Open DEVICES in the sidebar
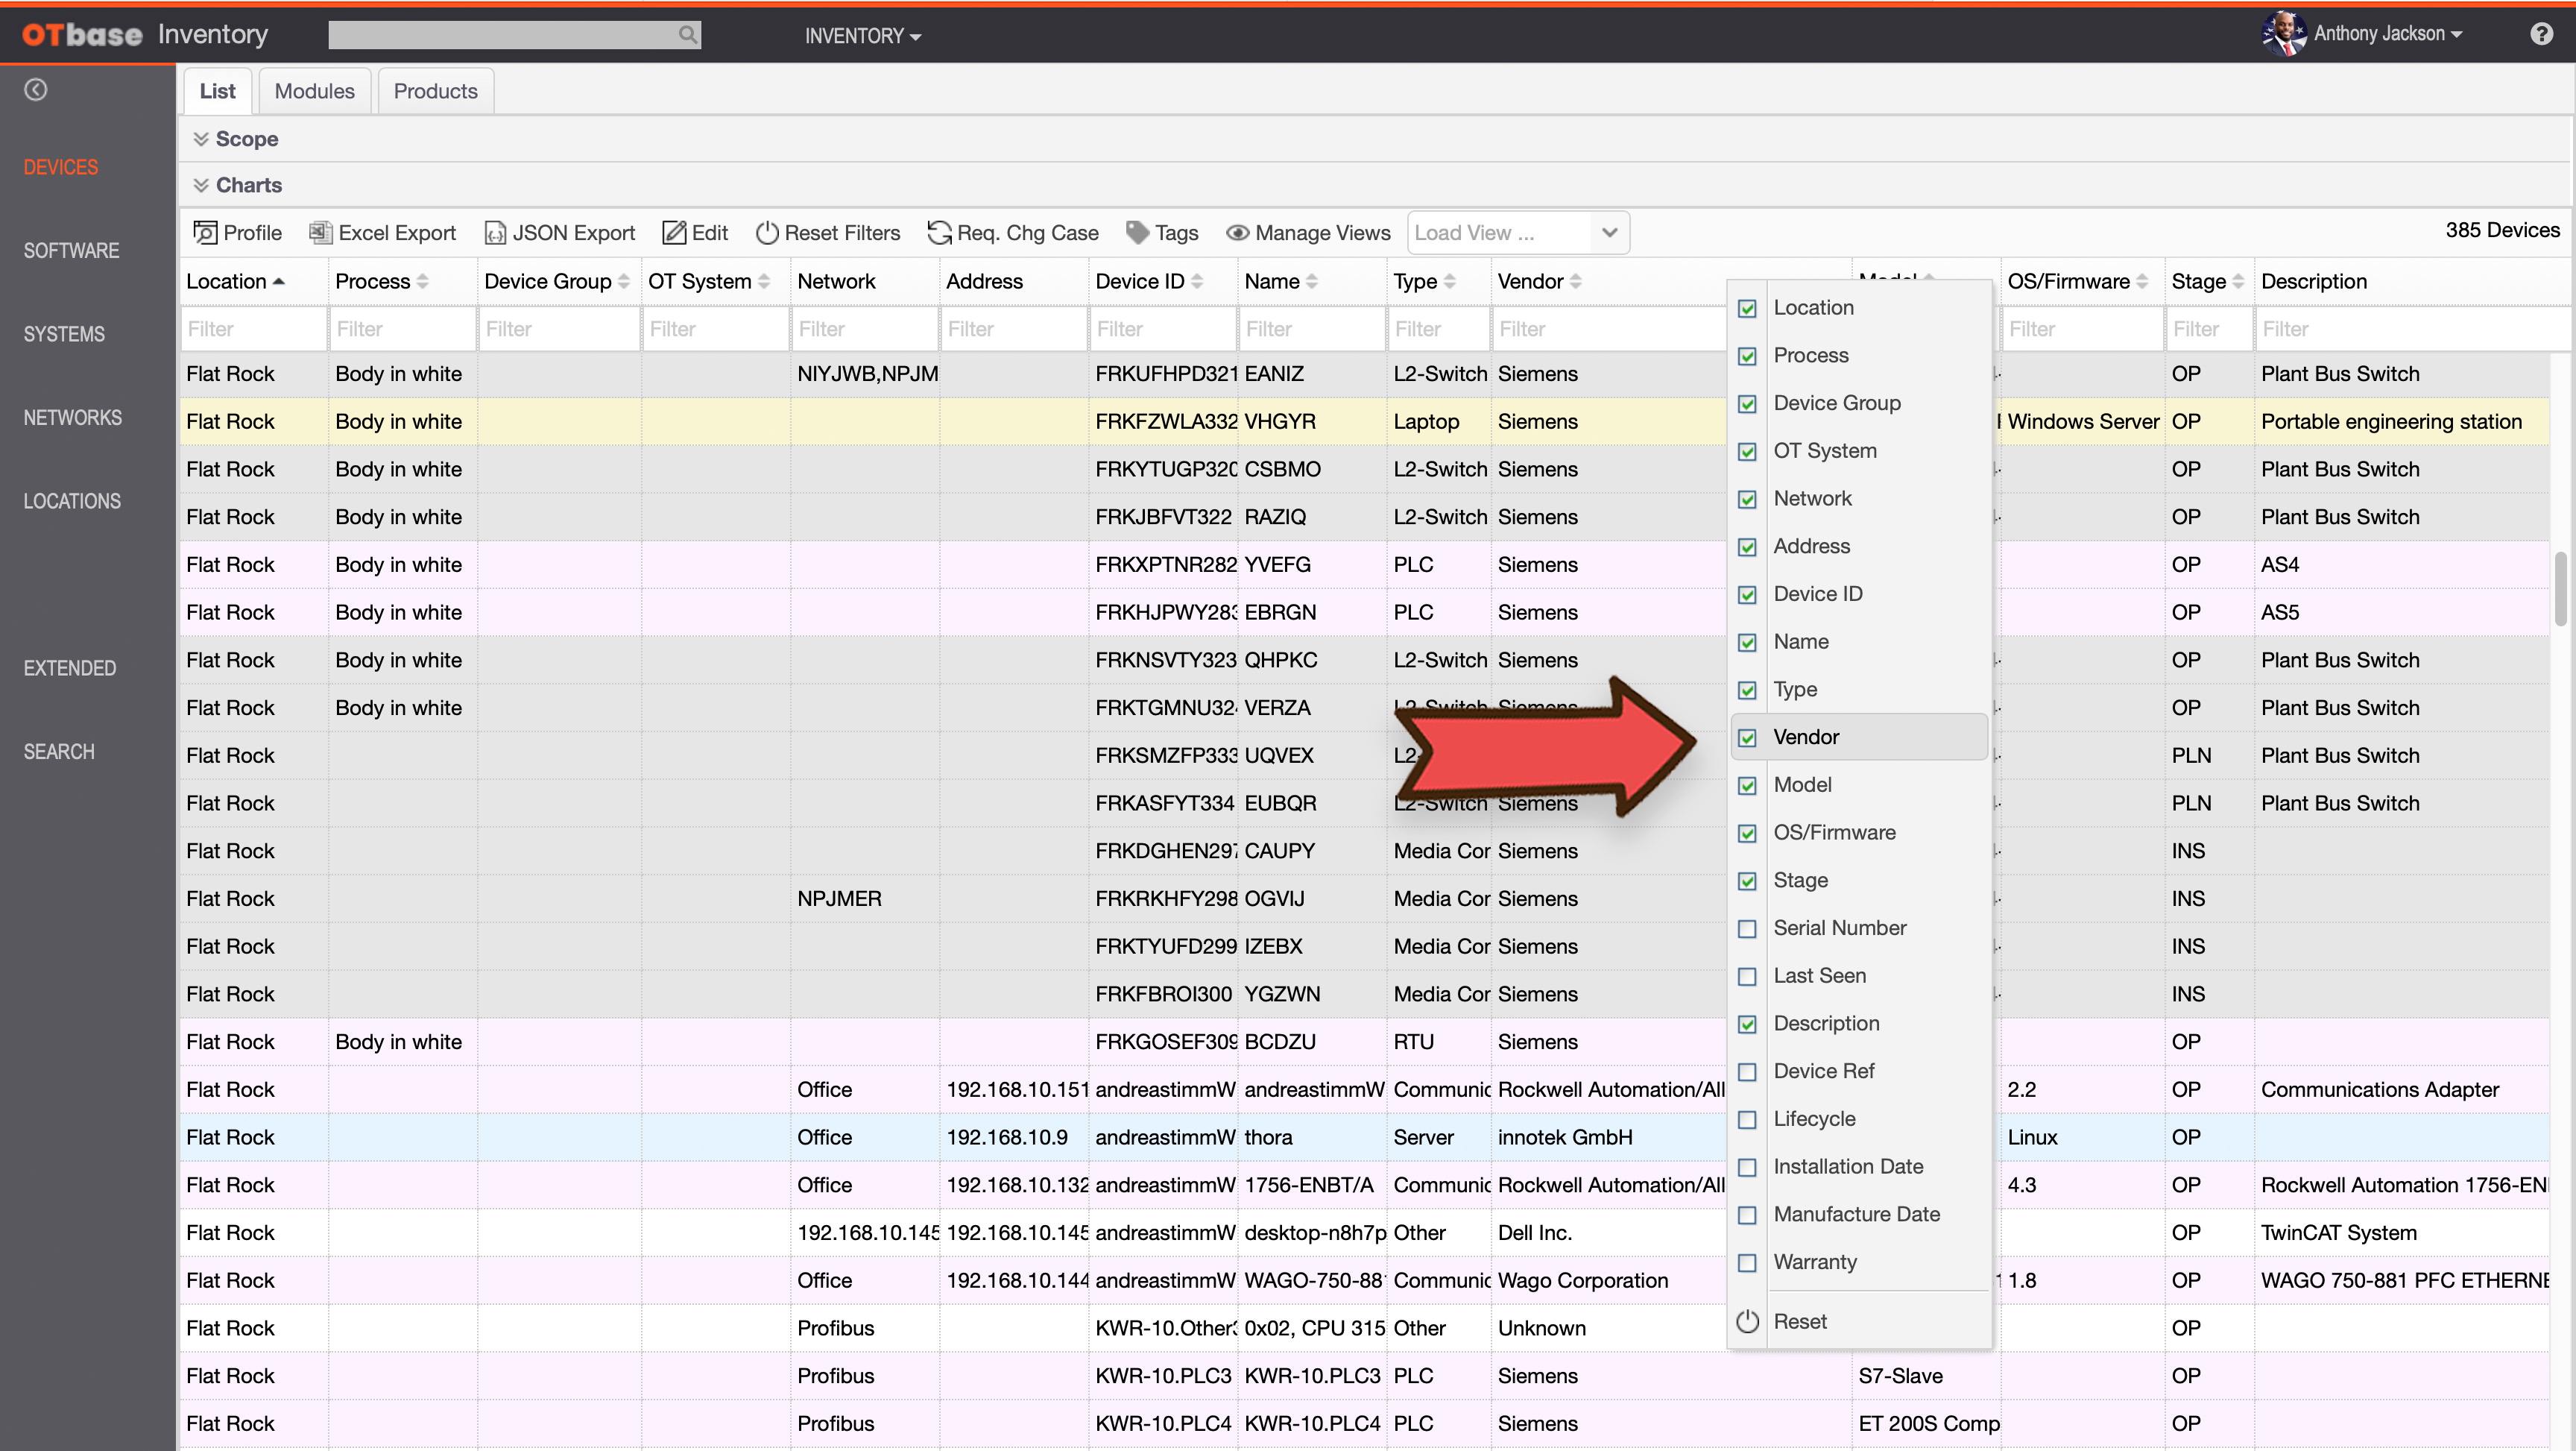 (61, 167)
